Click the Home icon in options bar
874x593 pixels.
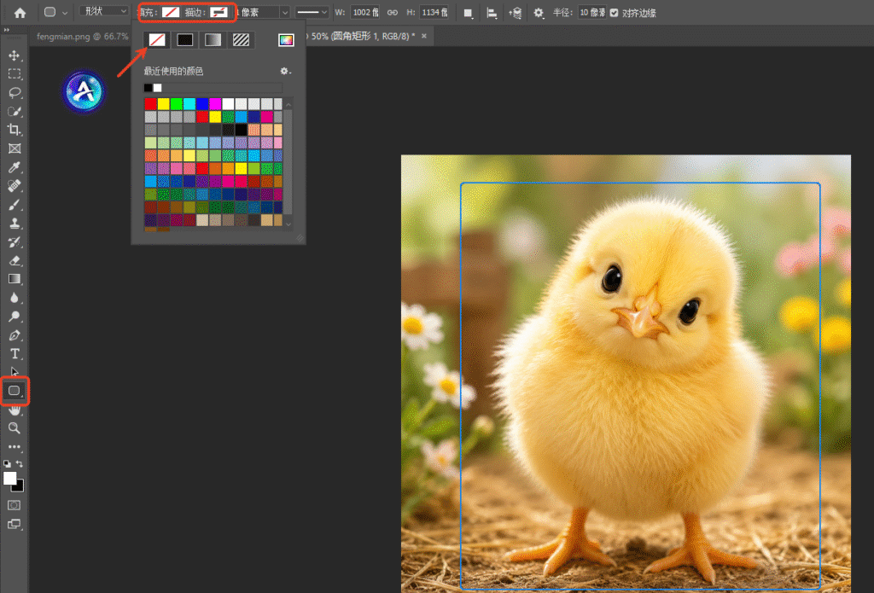pos(20,12)
